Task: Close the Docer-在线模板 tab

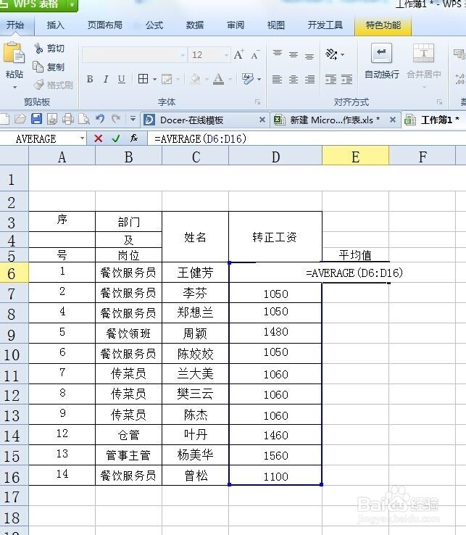Action: pyautogui.click(x=262, y=120)
